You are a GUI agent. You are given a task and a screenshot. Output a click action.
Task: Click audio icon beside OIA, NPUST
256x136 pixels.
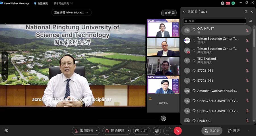click(194, 30)
